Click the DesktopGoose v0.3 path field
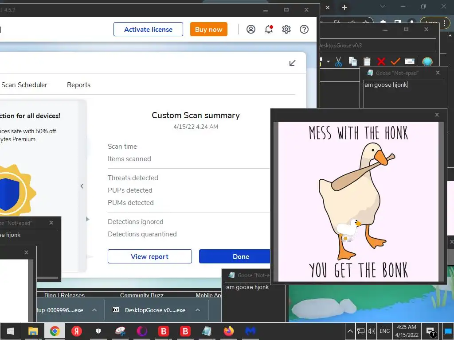 (378, 46)
